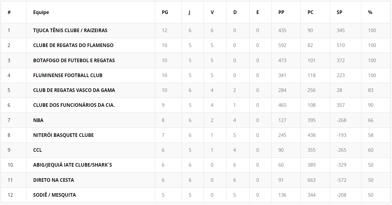Click the V wins column header

pyautogui.click(x=212, y=12)
